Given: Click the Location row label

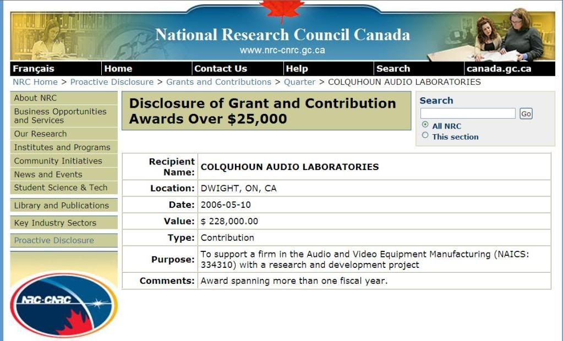Looking at the screenshot, I should pos(172,189).
